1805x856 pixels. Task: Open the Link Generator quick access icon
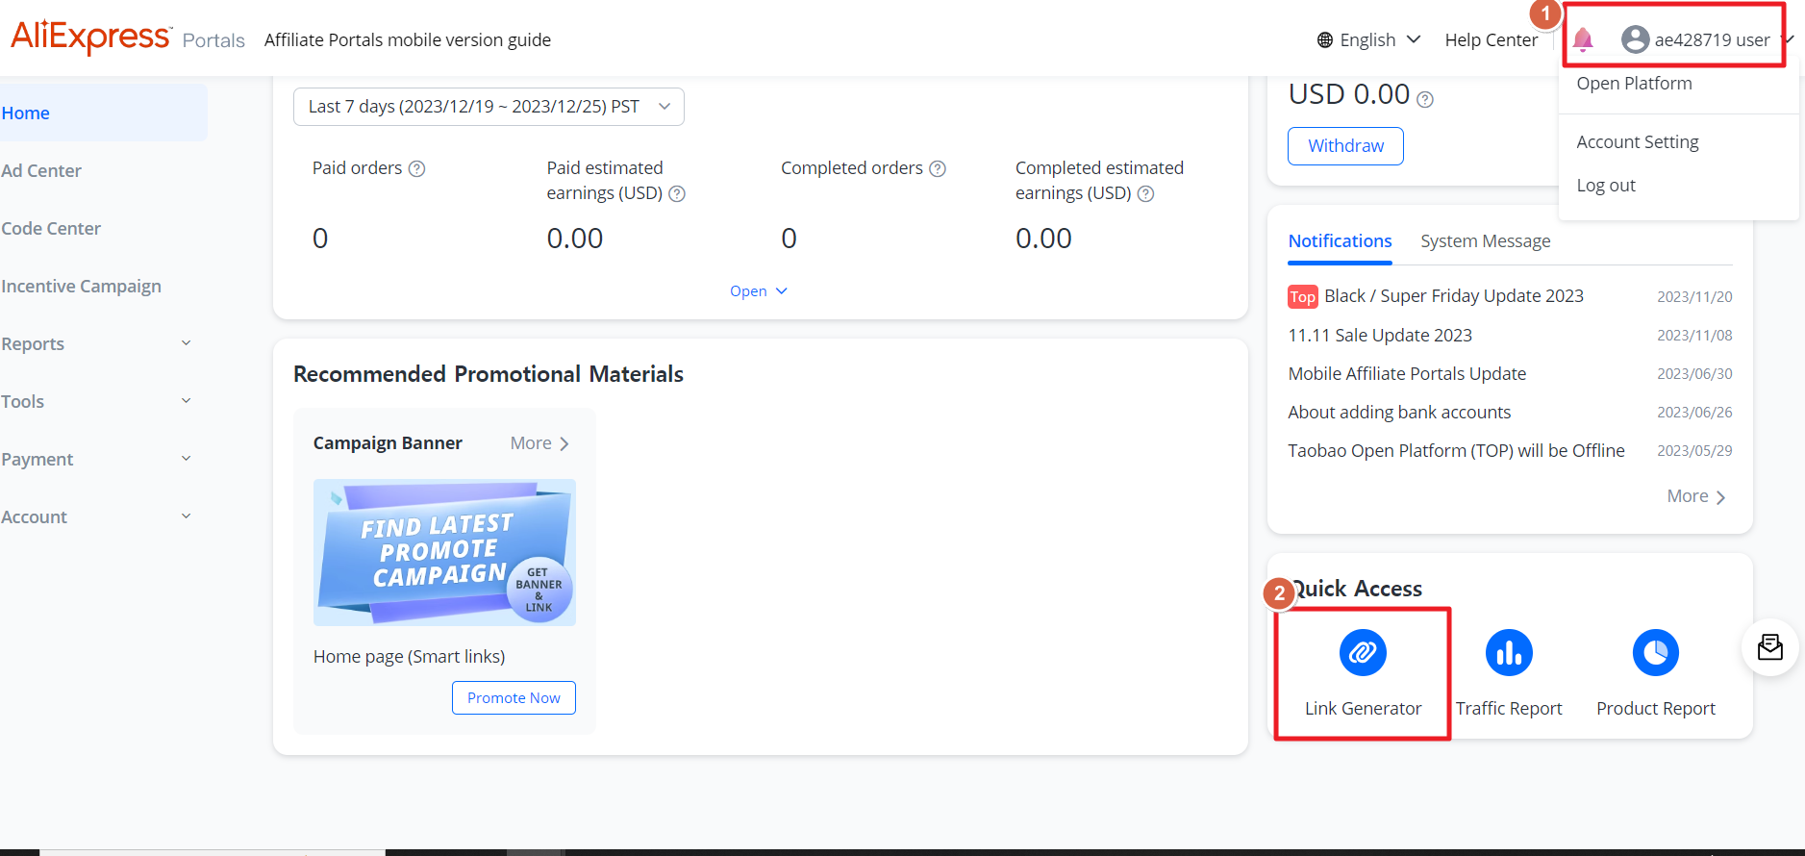pos(1363,653)
